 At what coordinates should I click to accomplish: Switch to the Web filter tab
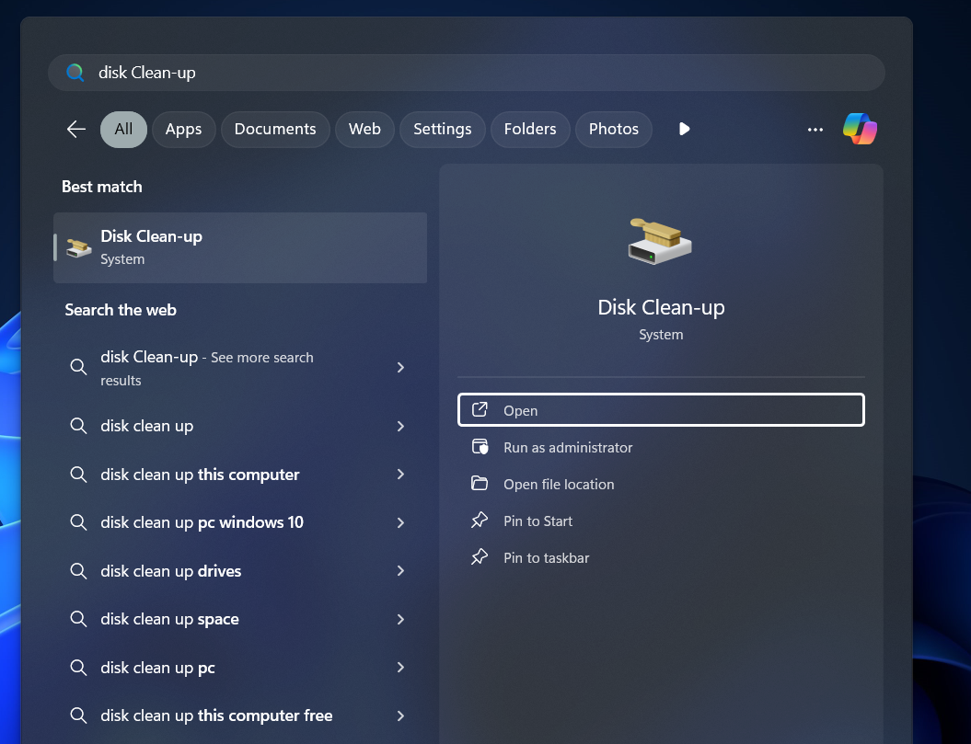364,130
